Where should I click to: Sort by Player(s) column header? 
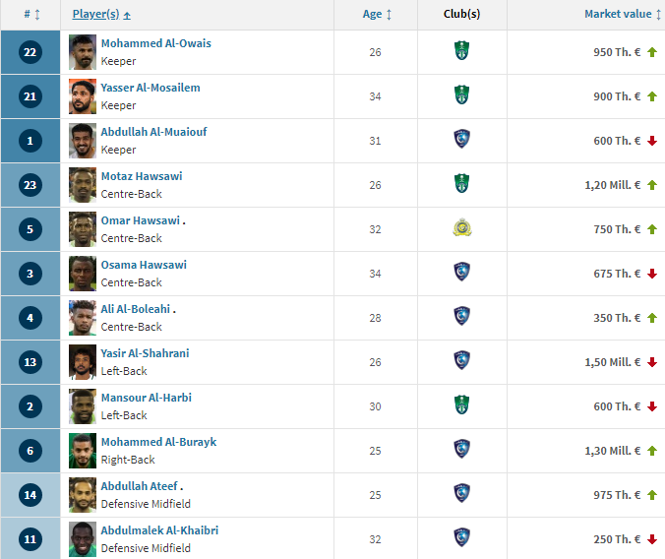pos(101,15)
